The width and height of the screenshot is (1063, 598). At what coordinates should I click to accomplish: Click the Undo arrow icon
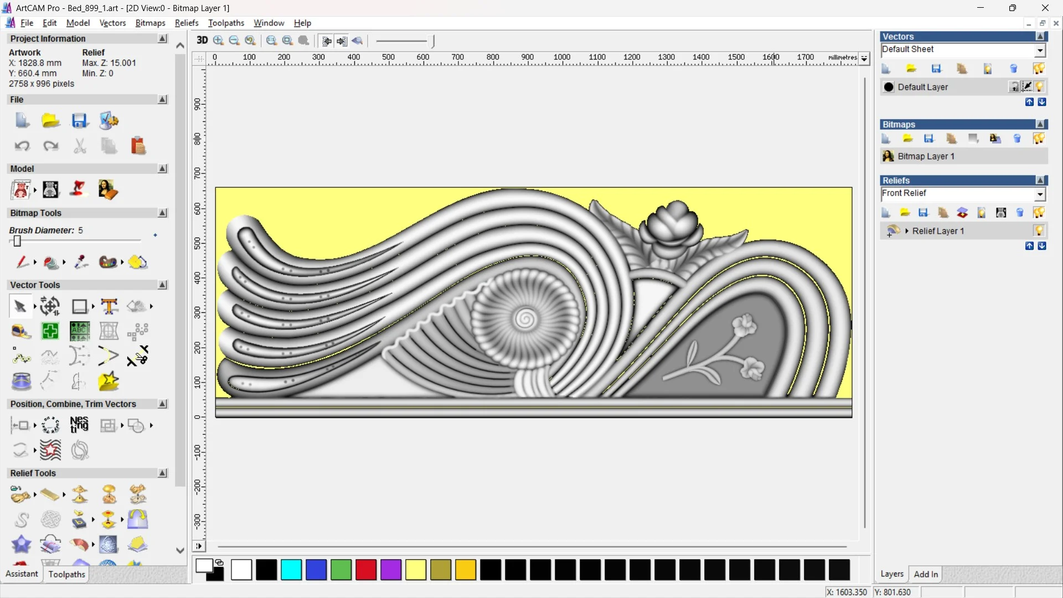coord(22,146)
